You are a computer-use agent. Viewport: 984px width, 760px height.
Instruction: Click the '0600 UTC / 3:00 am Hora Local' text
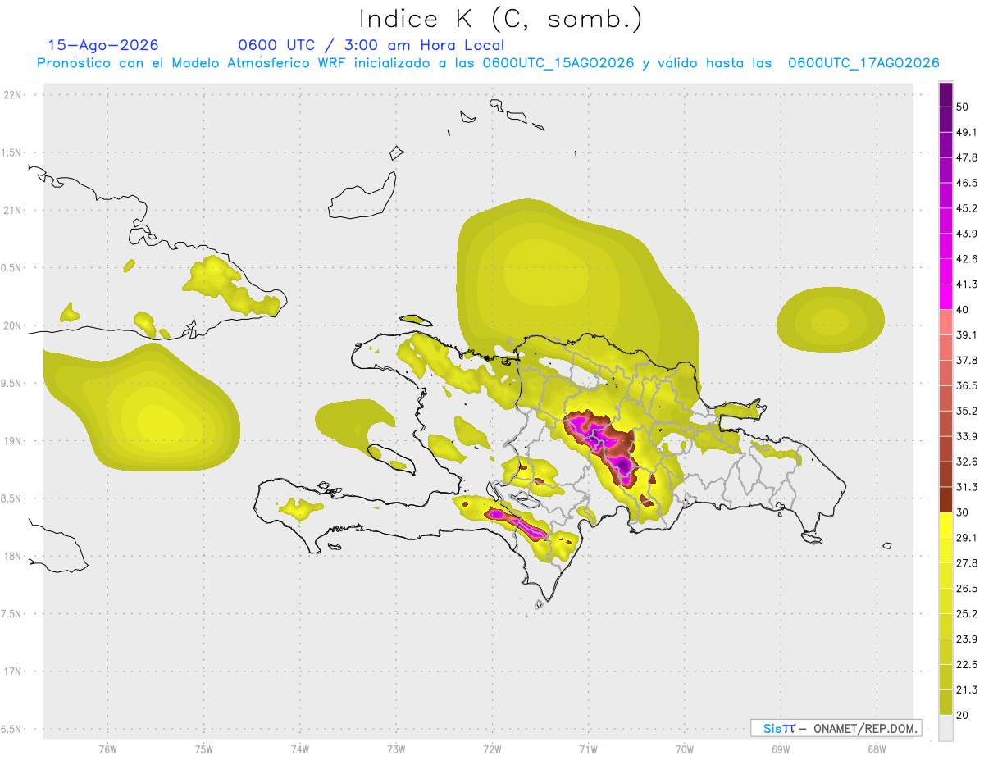click(x=371, y=45)
